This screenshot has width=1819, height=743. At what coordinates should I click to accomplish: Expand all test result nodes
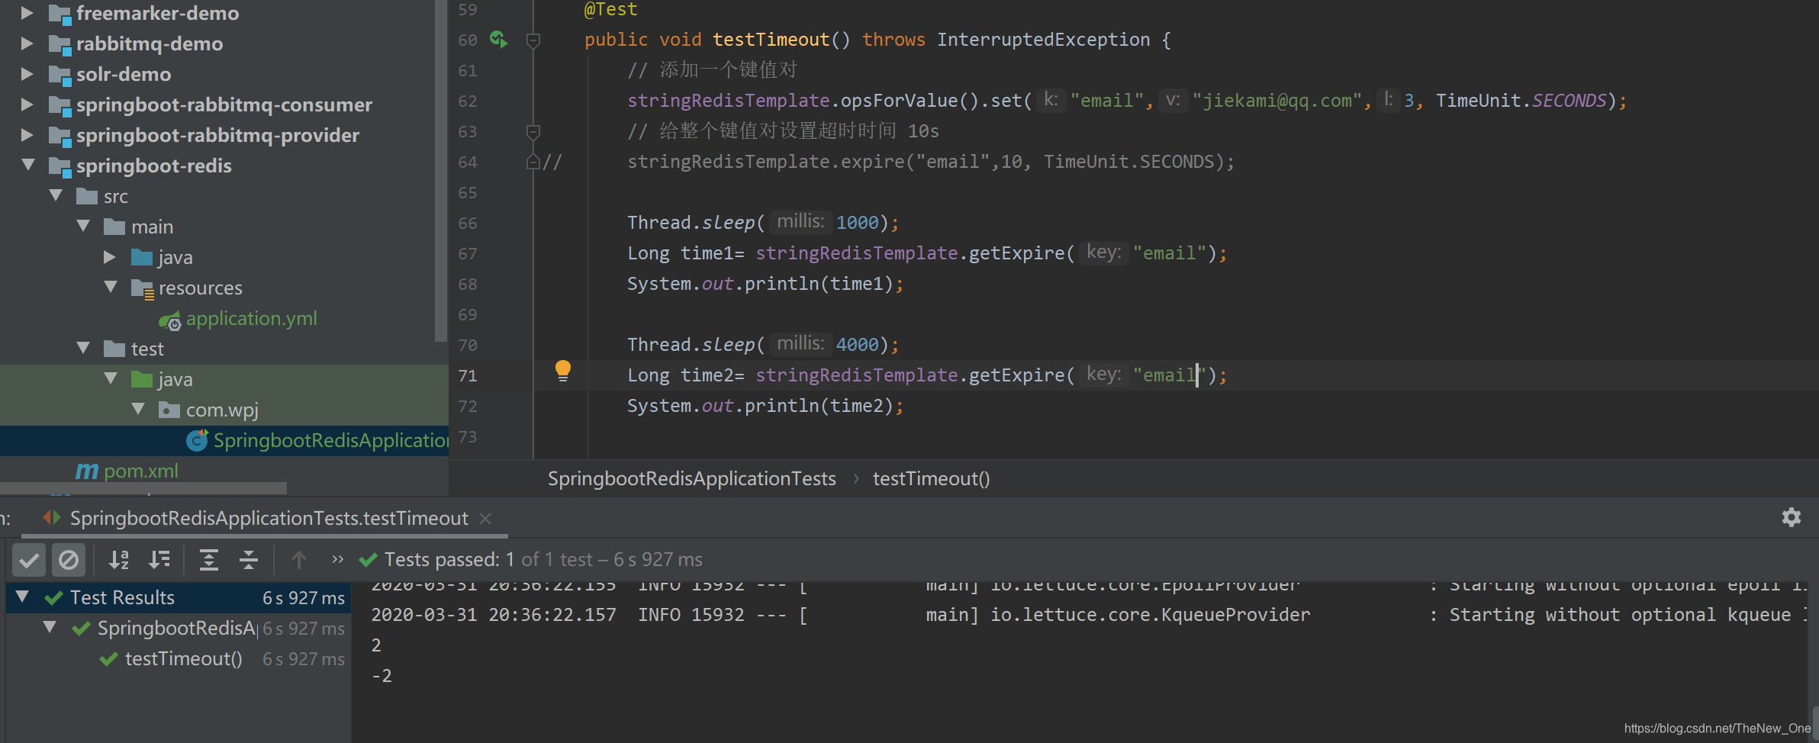pos(208,561)
